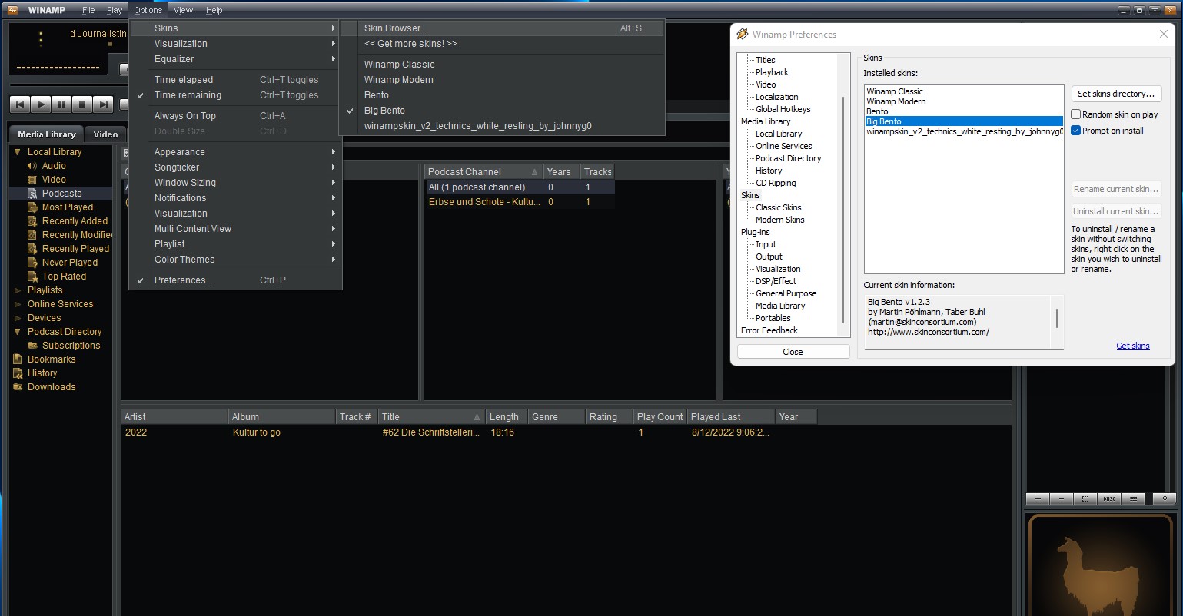Select the Erbse und Schote podcast channel row
This screenshot has height=616, width=1183.
tap(520, 202)
